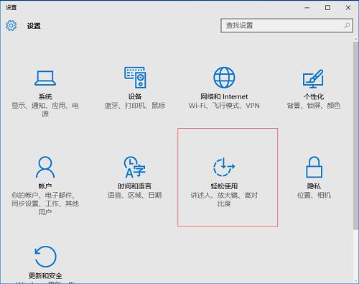Click the 时间和语言 title text
Screen dimensions: 359x284
tap(134, 186)
